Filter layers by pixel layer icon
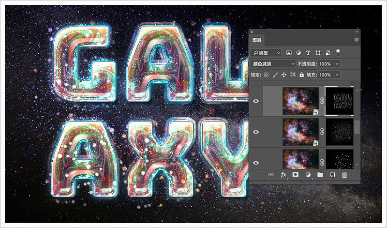Viewport: 387px width, 228px height. tap(289, 53)
